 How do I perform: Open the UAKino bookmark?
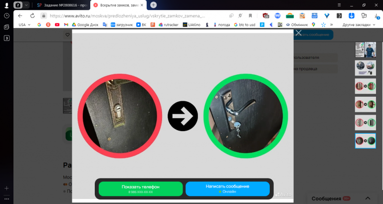[x=191, y=24]
